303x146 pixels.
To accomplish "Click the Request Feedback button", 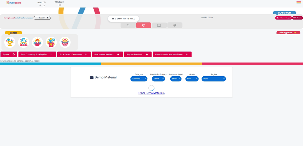I will [138, 55].
